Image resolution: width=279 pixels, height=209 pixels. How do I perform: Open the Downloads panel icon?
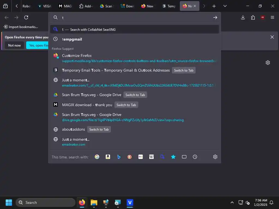point(243,17)
